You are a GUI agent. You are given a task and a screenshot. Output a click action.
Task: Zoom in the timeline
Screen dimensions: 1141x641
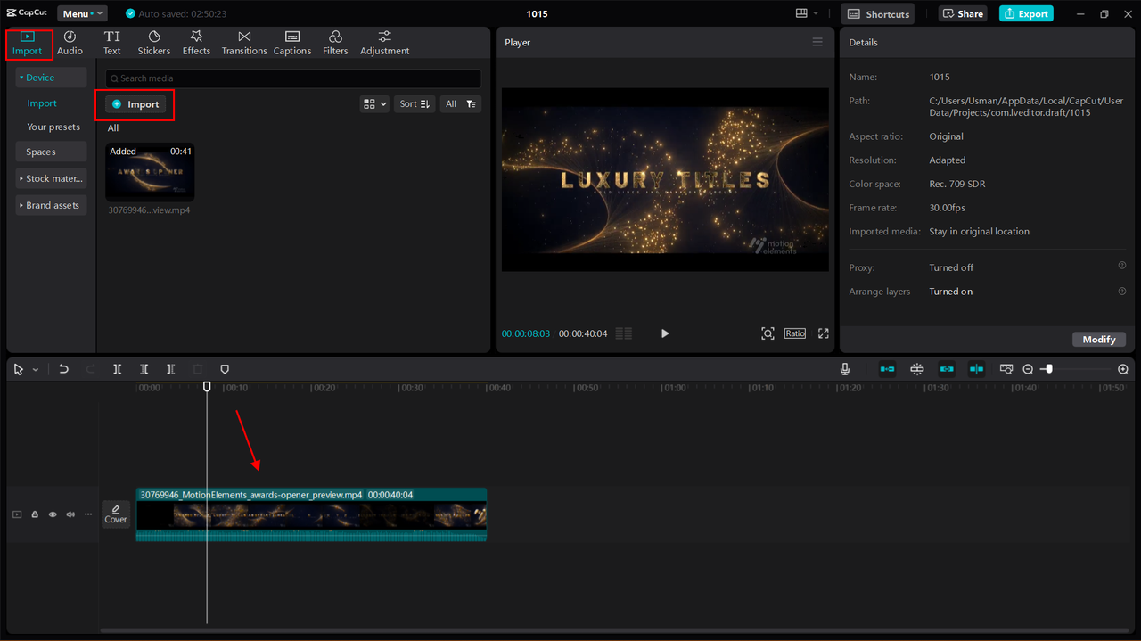point(1123,369)
